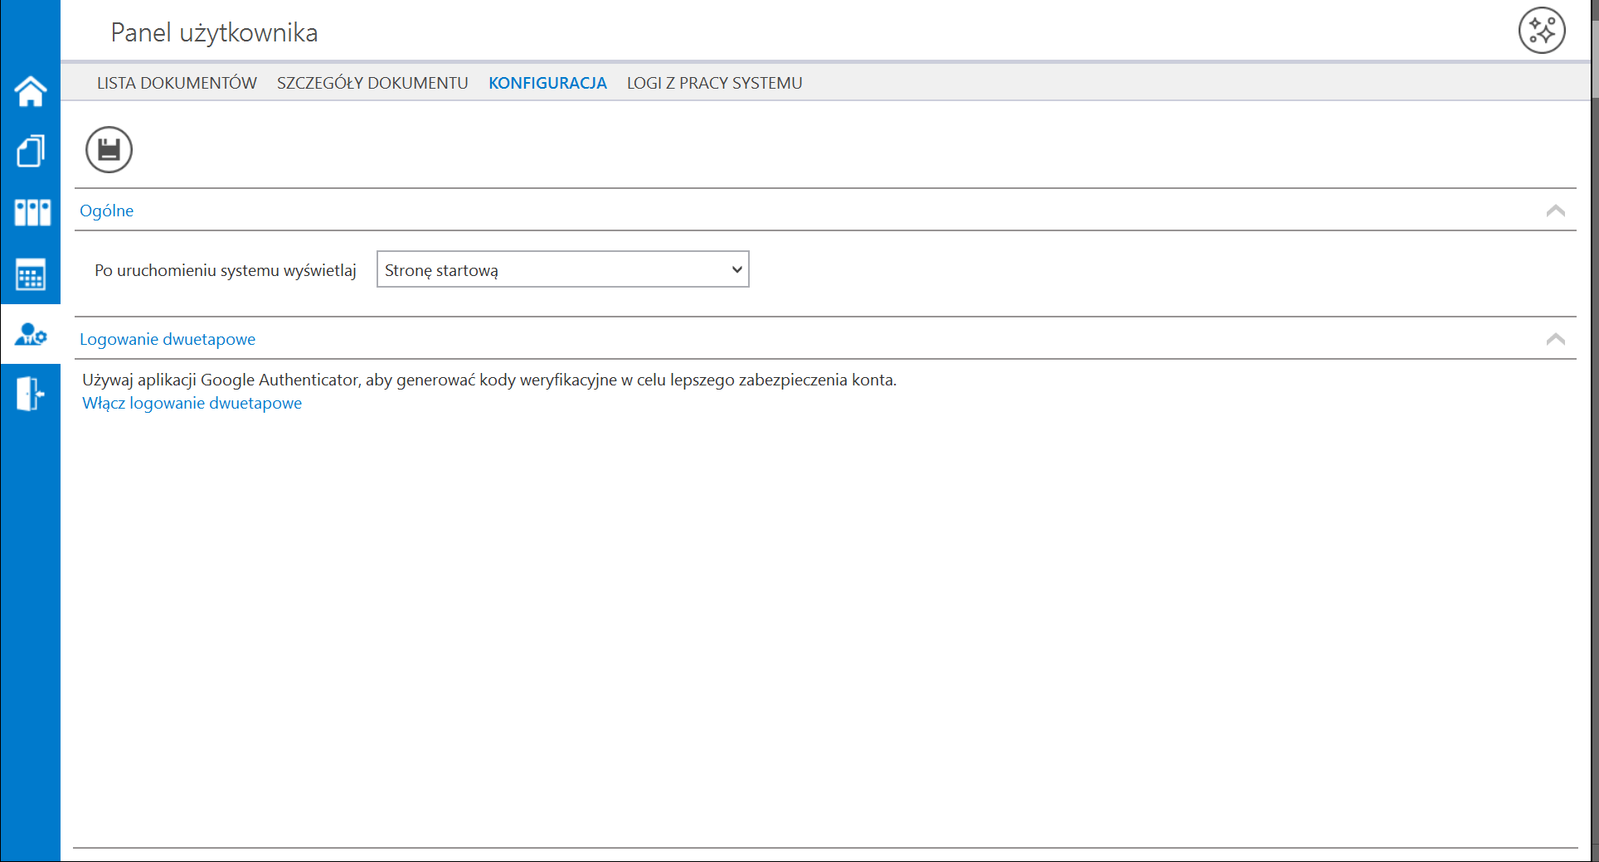Collapse the Ogólne section chevron
Image resolution: width=1599 pixels, height=862 pixels.
coord(1556,211)
